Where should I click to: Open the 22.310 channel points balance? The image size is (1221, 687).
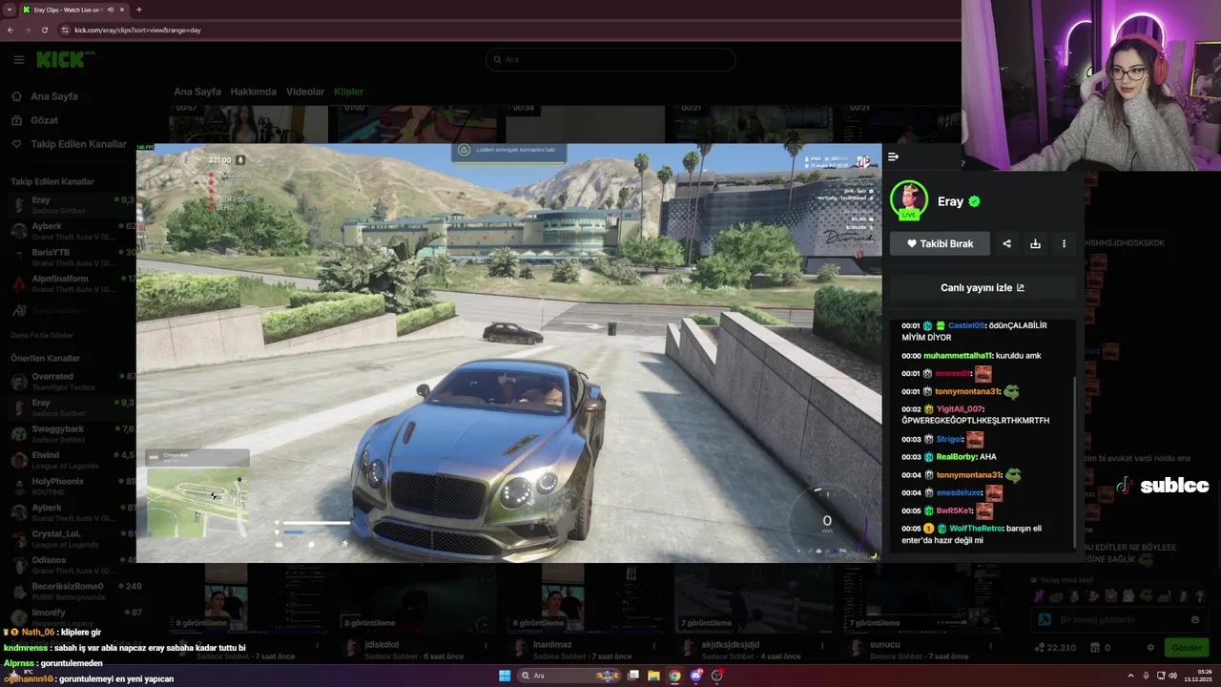1056,648
